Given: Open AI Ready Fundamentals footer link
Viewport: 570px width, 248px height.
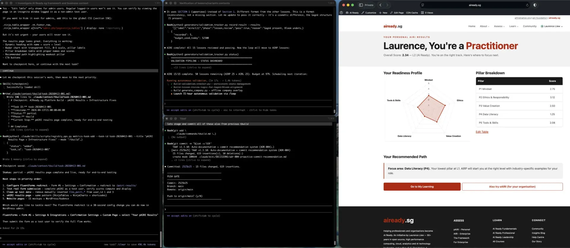Looking at the screenshot, I should [x=504, y=229].
